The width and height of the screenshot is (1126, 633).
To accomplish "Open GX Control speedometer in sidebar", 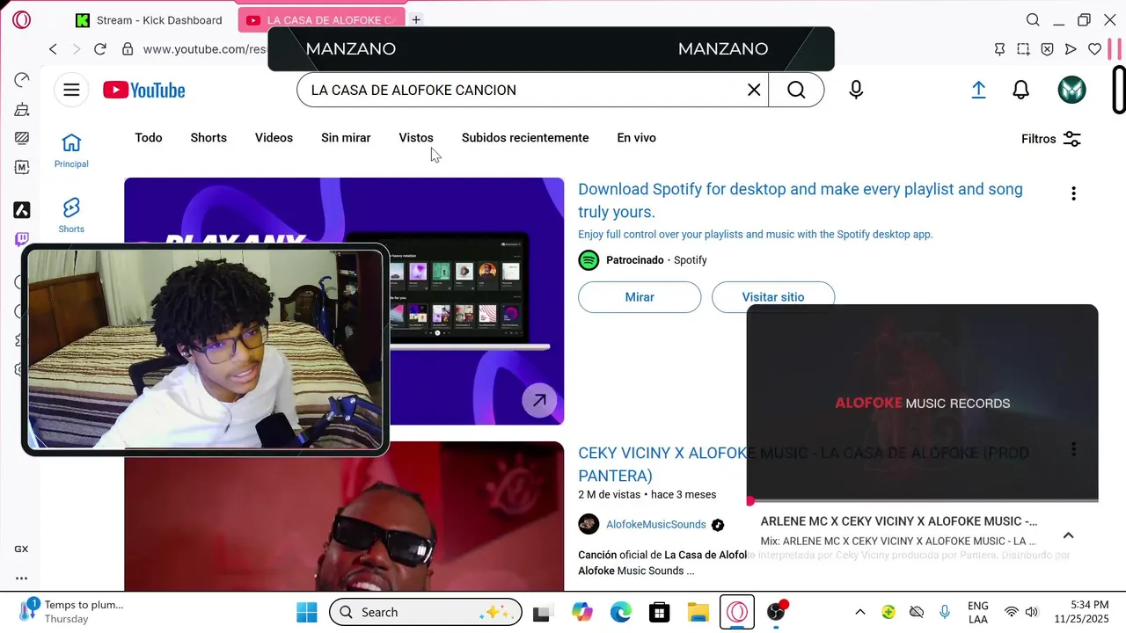I will [x=22, y=80].
